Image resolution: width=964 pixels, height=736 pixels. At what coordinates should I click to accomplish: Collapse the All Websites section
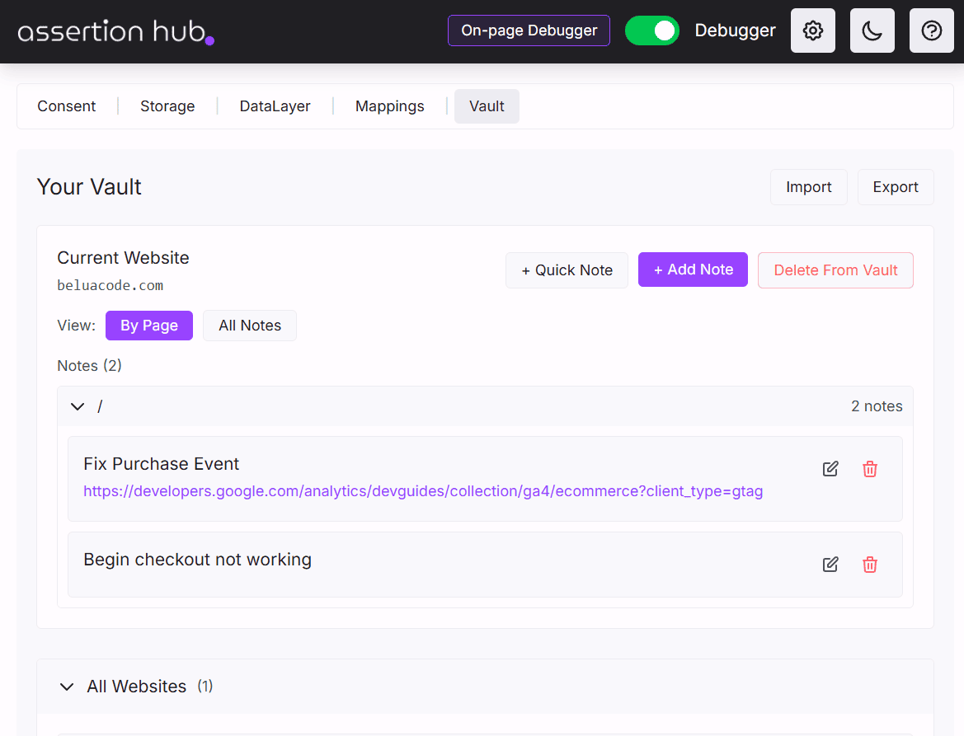(67, 687)
